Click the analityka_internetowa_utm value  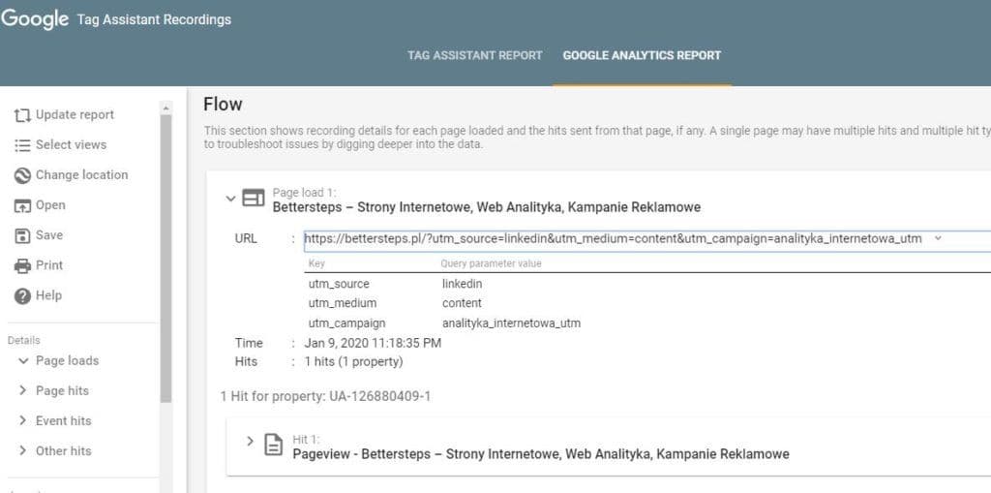(x=511, y=324)
